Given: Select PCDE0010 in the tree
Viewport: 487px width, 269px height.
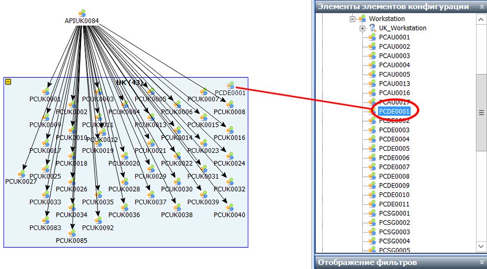Looking at the screenshot, I should [x=394, y=195].
